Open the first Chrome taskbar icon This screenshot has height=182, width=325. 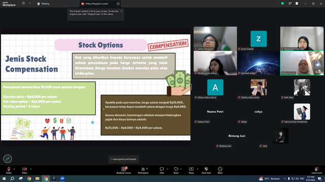click(x=29, y=178)
